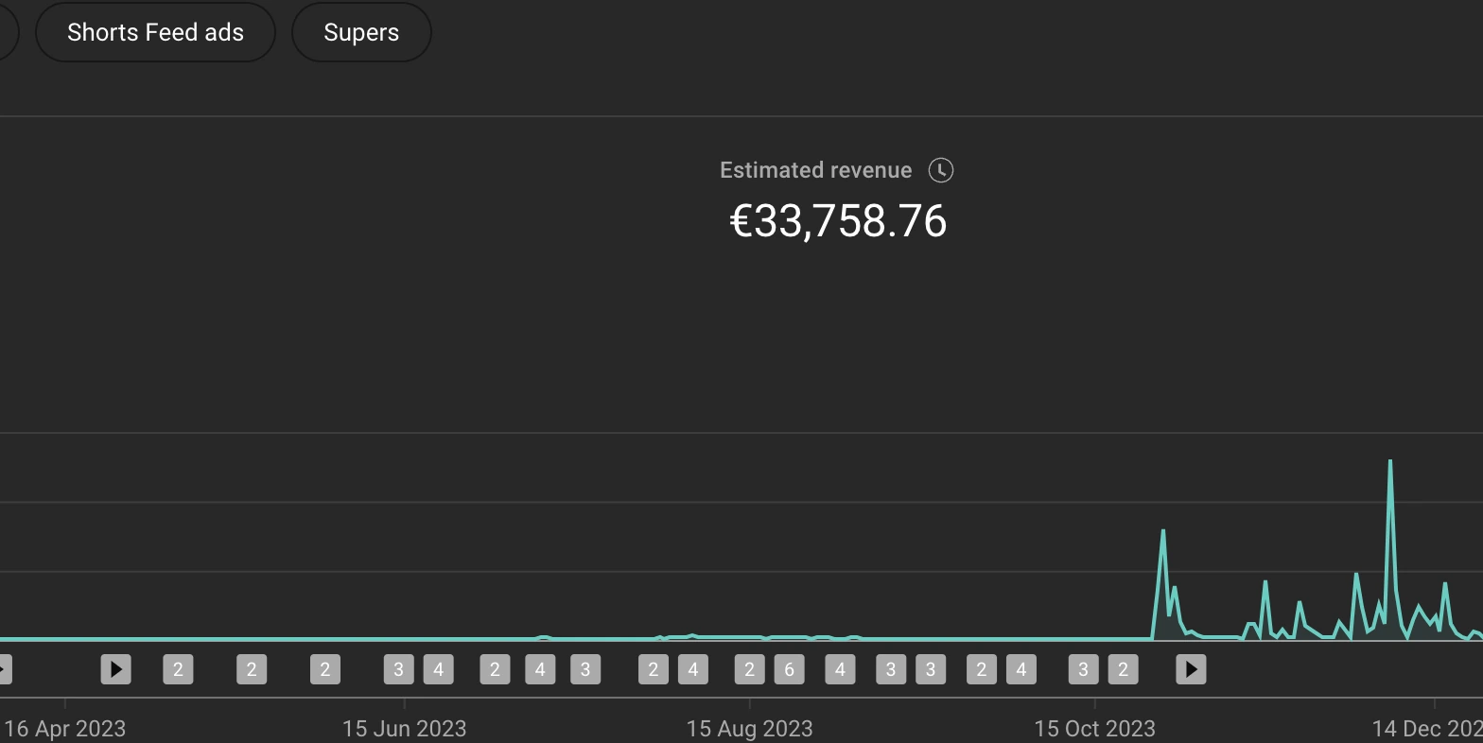
Task: Open the 2 marker directly beside the 6 marker
Action: [x=750, y=670]
